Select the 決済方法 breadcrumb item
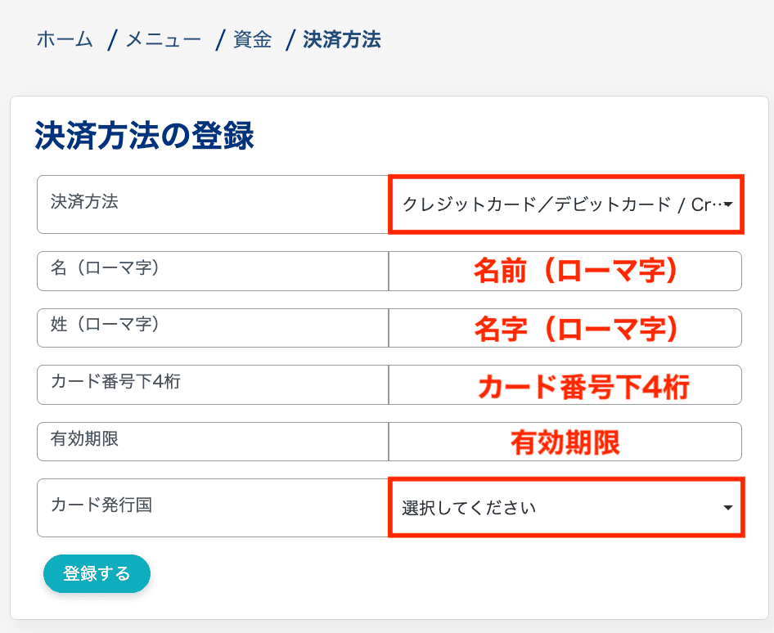This screenshot has width=774, height=633. coord(341,39)
